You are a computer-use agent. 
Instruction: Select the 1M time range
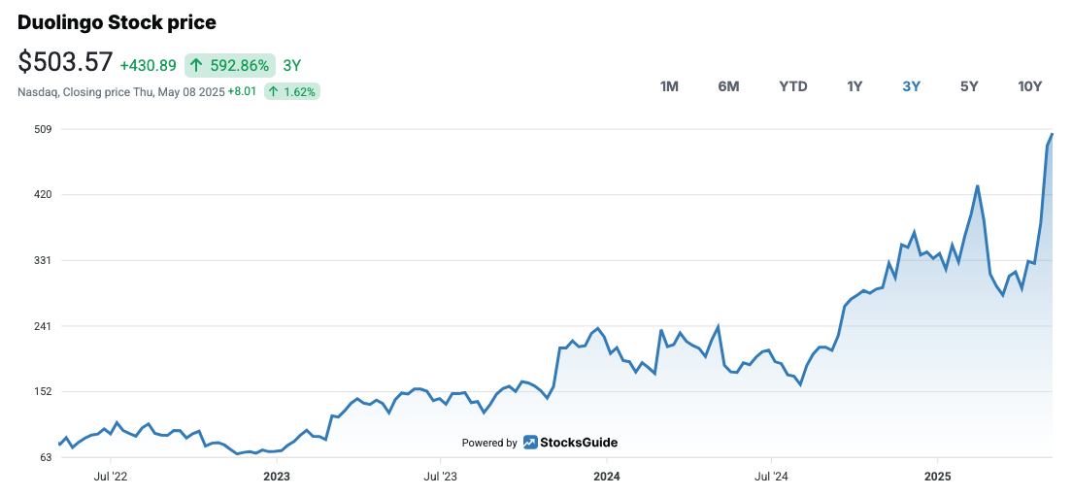tap(669, 86)
